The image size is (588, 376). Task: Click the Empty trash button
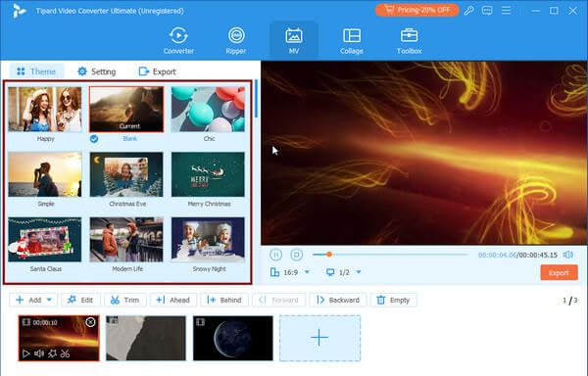click(393, 300)
